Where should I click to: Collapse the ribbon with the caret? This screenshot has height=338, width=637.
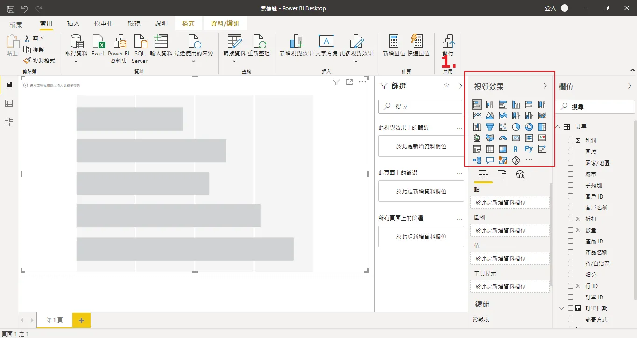[x=632, y=70]
